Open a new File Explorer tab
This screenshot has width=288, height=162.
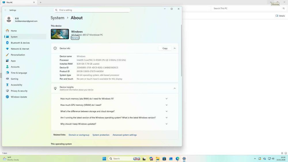click(x=41, y=2)
